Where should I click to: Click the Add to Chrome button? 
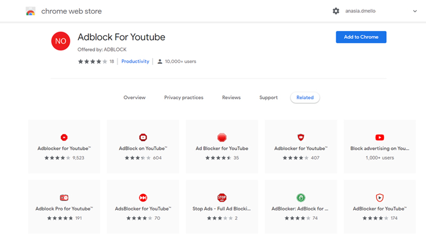361,37
